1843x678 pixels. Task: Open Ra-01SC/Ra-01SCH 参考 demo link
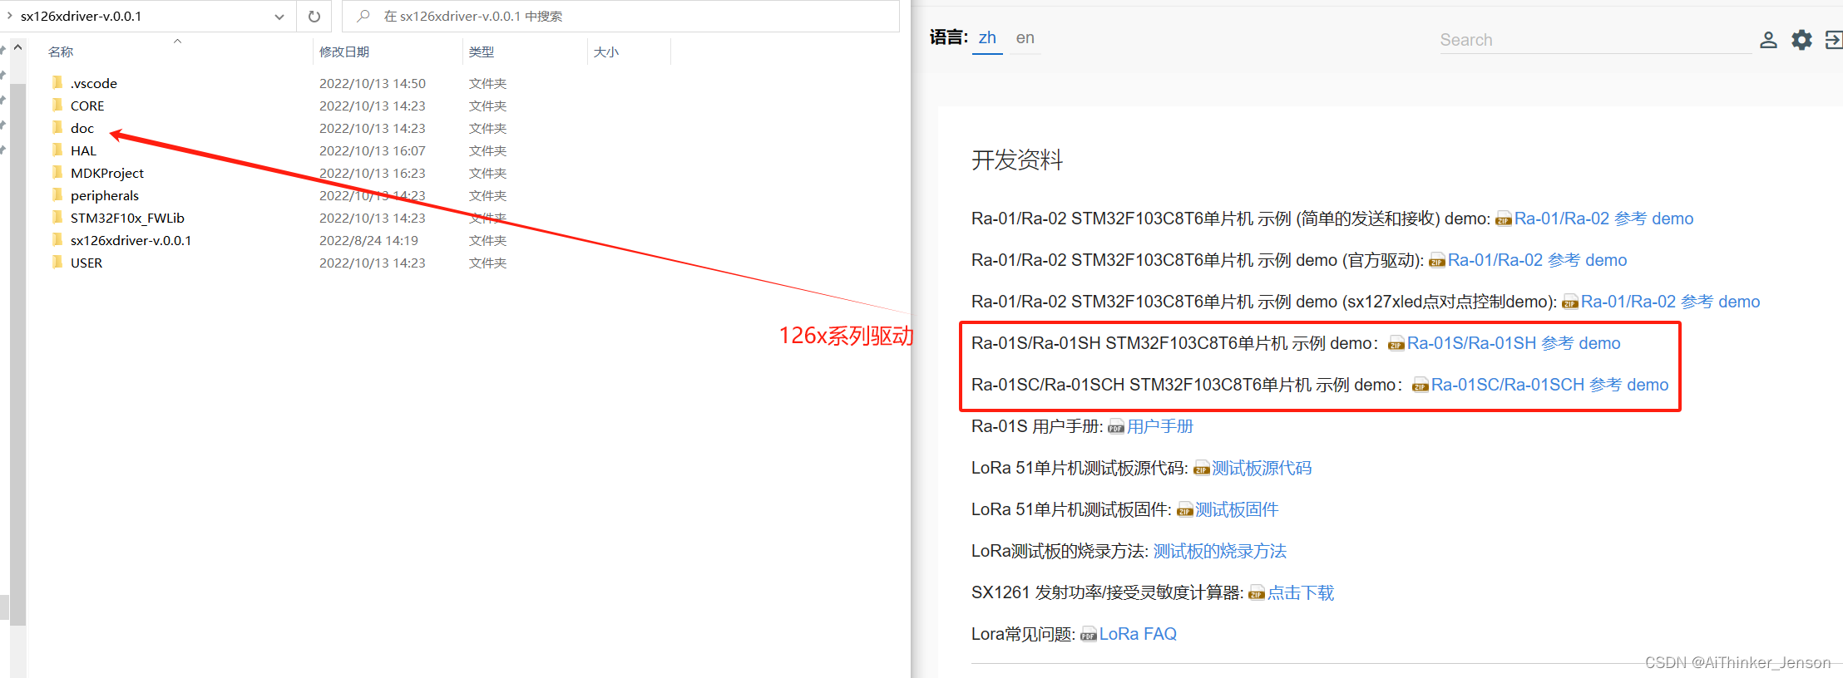pyautogui.click(x=1550, y=385)
